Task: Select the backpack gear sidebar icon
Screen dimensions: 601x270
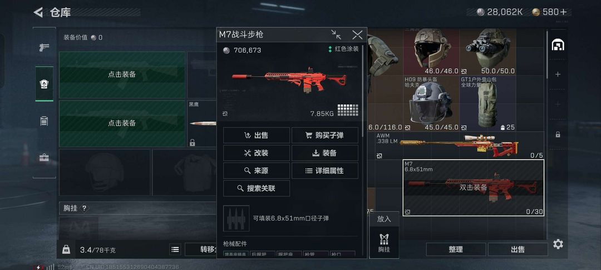Action: pyautogui.click(x=44, y=84)
